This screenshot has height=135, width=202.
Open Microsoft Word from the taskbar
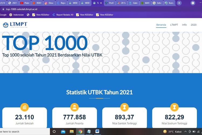point(97,131)
